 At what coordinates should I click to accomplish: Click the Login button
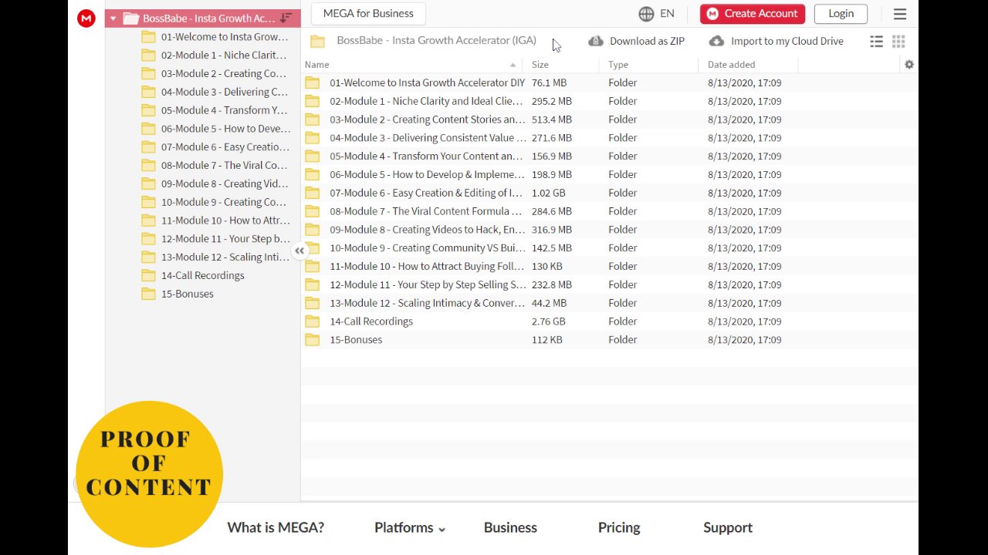pos(841,14)
